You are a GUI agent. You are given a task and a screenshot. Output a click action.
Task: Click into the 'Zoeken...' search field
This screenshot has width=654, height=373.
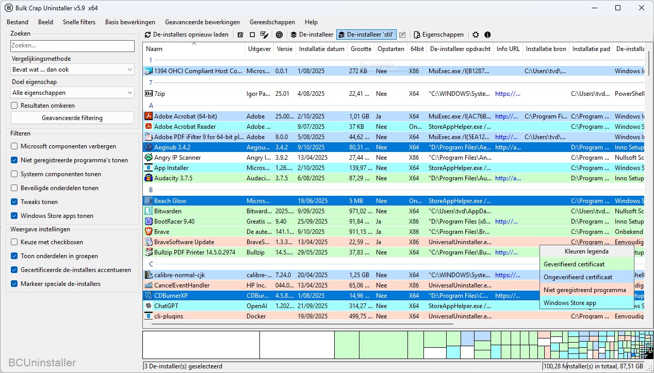[x=72, y=46]
